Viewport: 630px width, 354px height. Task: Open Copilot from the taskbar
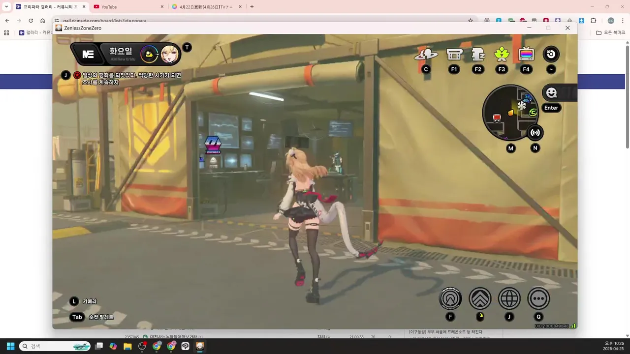(x=113, y=346)
